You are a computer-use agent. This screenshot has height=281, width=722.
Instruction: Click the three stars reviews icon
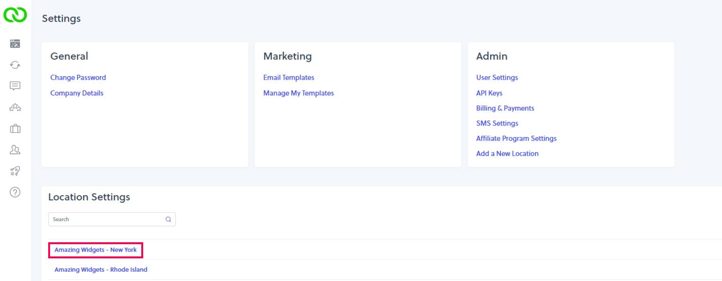point(15,108)
